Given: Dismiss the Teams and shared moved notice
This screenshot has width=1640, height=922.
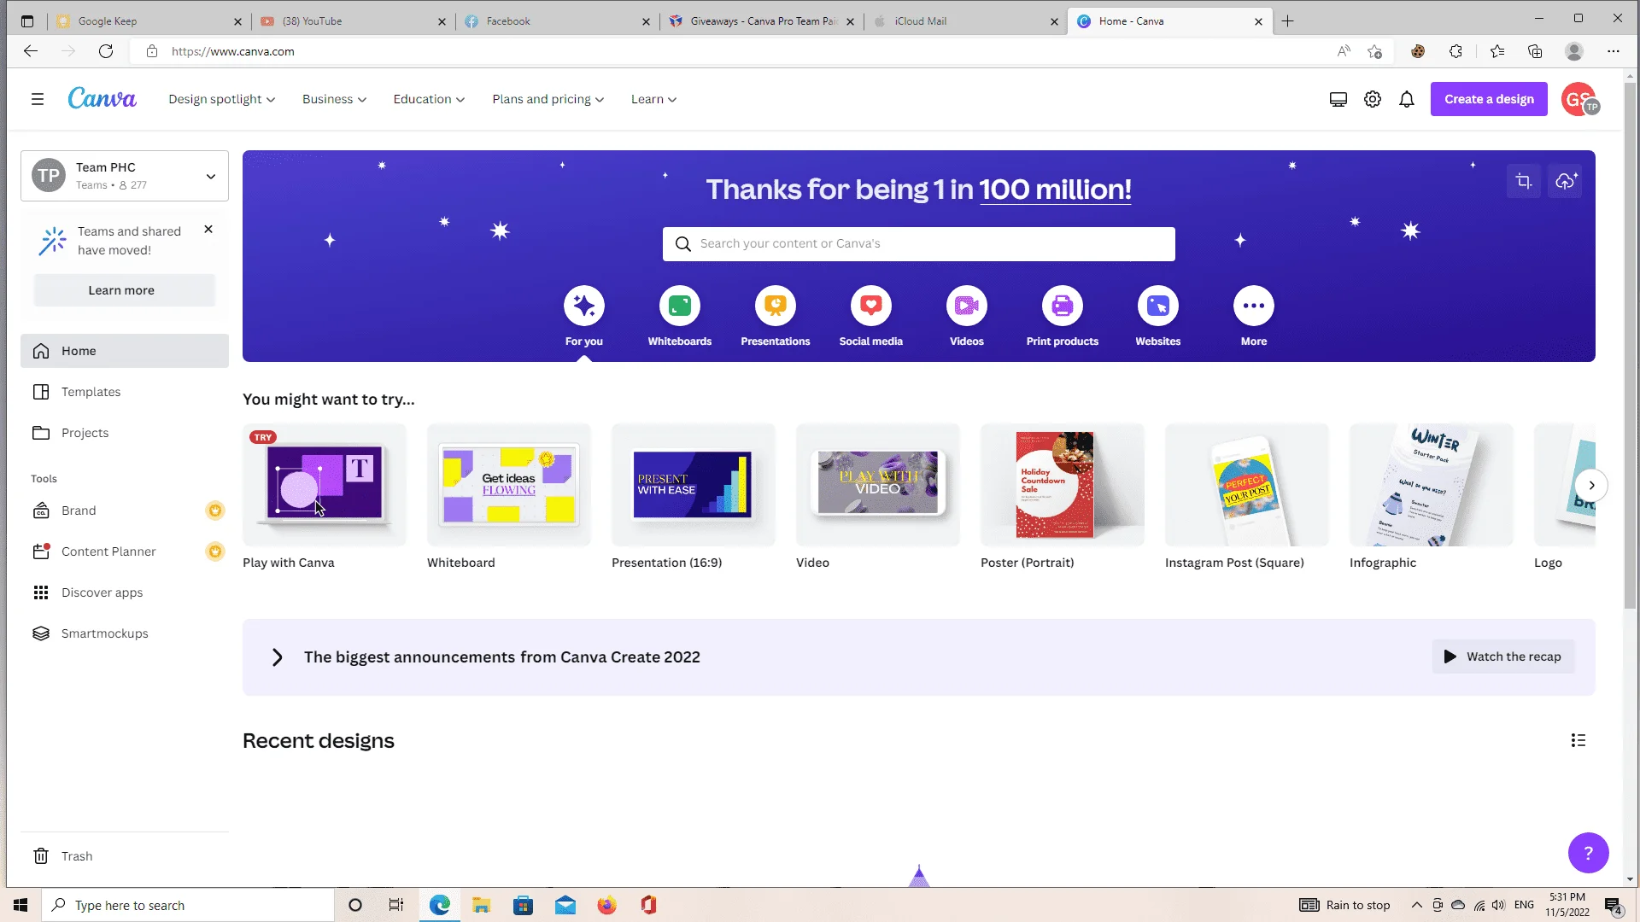Looking at the screenshot, I should [x=208, y=230].
